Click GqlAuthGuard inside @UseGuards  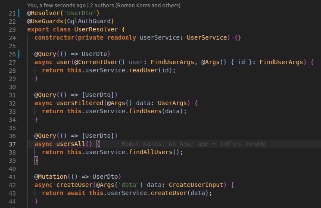tap(89, 21)
